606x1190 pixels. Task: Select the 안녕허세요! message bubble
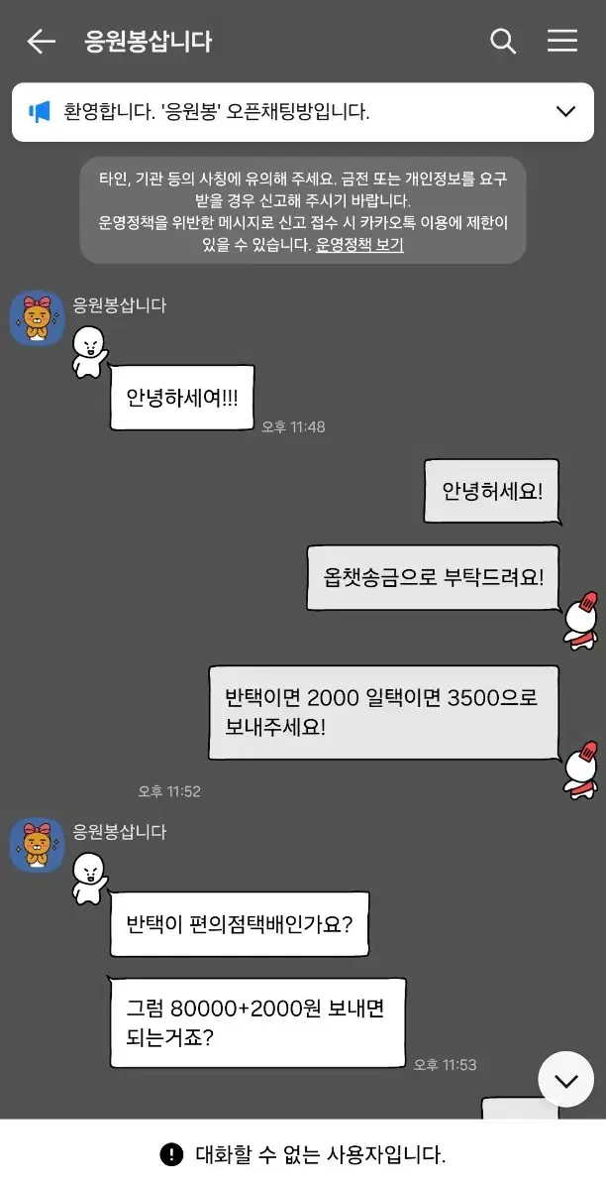click(x=492, y=491)
